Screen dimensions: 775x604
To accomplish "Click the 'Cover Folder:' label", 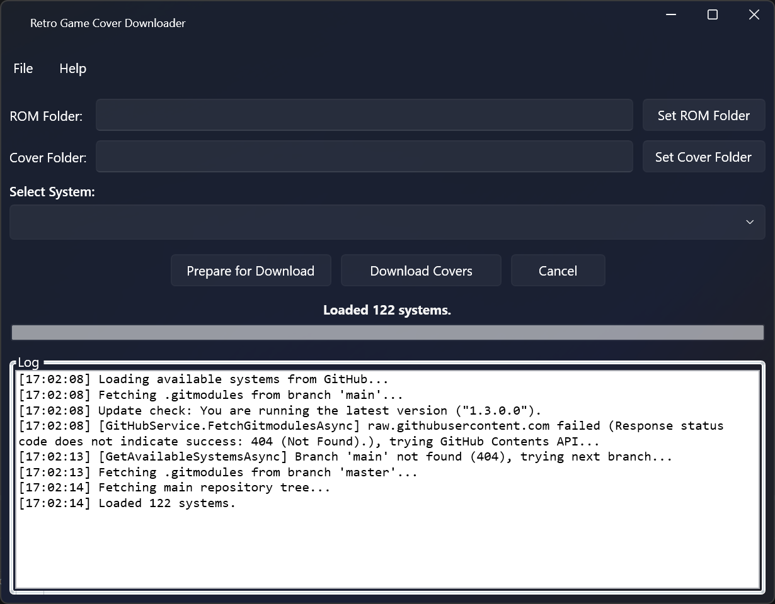I will coord(48,158).
